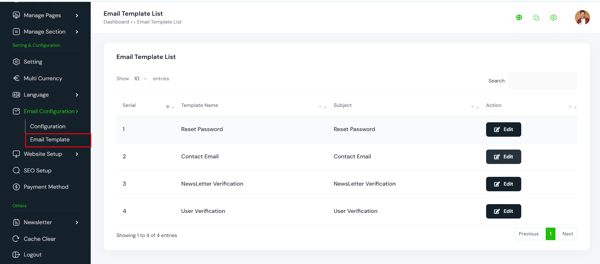Viewport: 600px width, 264px height.
Task: Sort table by Template Name column
Action: coord(200,105)
